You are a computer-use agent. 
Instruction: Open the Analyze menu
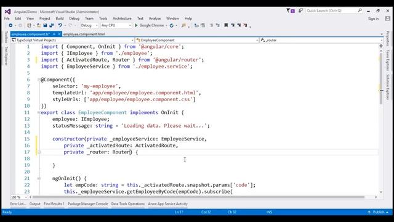pyautogui.click(x=155, y=18)
